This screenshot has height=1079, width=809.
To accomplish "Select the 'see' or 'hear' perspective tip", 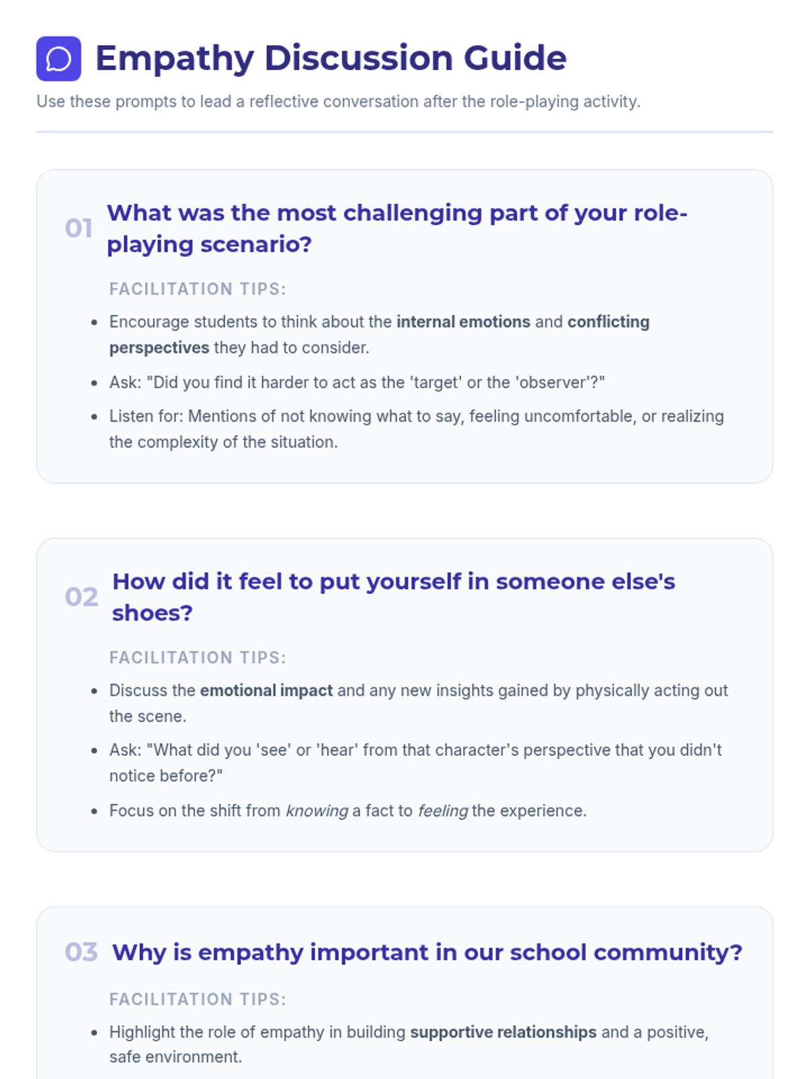I will [415, 762].
